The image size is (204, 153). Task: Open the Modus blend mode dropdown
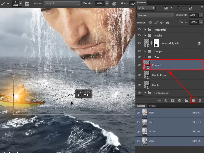(x=62, y=4)
